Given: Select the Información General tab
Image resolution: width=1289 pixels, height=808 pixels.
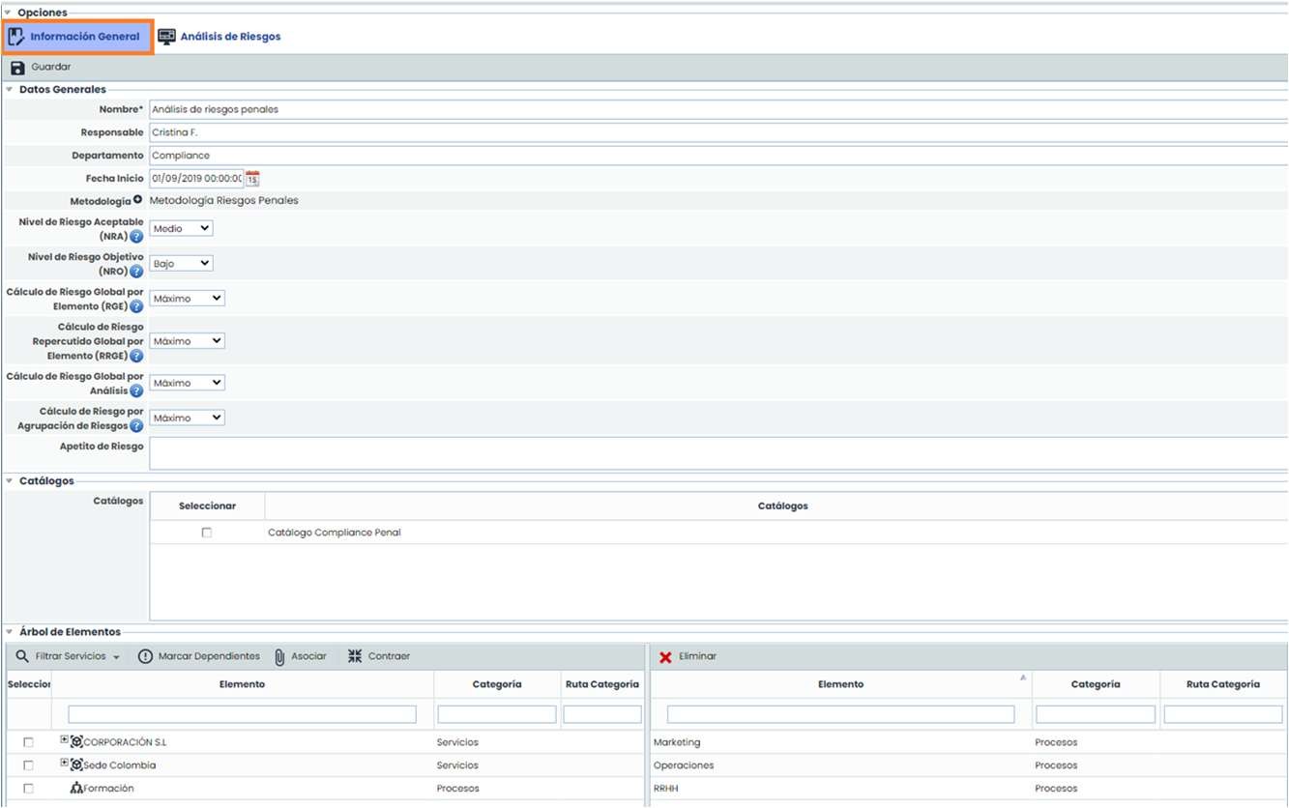Looking at the screenshot, I should click(x=76, y=37).
